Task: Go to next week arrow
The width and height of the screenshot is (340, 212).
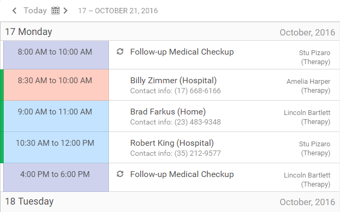Action: pyautogui.click(x=65, y=11)
